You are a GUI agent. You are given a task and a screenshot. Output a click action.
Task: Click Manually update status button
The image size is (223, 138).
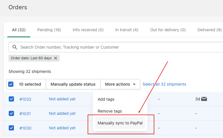click(73, 84)
